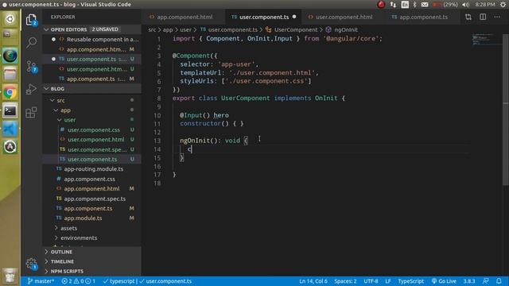Click the feedback icon in status bar
Viewport: 509px width, 286px height.
486,281
